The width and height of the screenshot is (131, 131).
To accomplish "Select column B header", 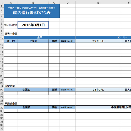I will [33, 3].
